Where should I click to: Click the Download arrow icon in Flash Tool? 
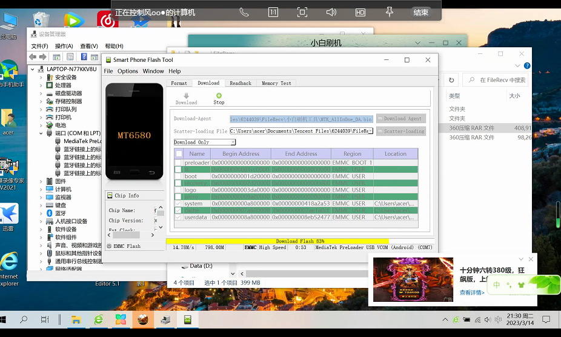186,96
